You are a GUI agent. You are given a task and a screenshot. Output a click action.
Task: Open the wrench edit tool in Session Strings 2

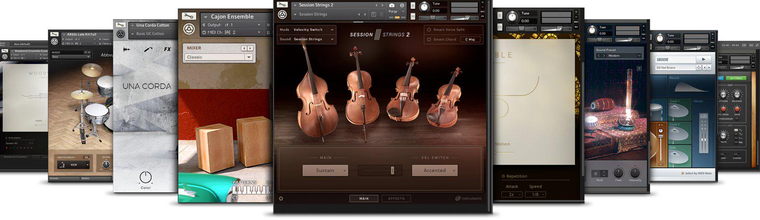point(282,5)
